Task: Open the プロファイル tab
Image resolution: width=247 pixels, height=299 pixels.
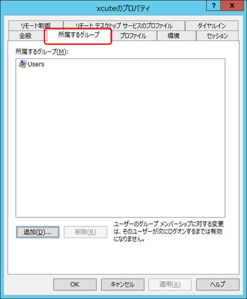Action: click(x=134, y=36)
